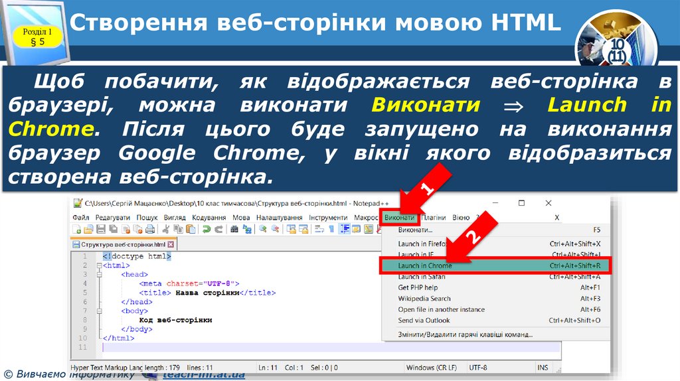The height and width of the screenshot is (381, 680).
Task: Open the Пошук menu
Action: tap(147, 218)
